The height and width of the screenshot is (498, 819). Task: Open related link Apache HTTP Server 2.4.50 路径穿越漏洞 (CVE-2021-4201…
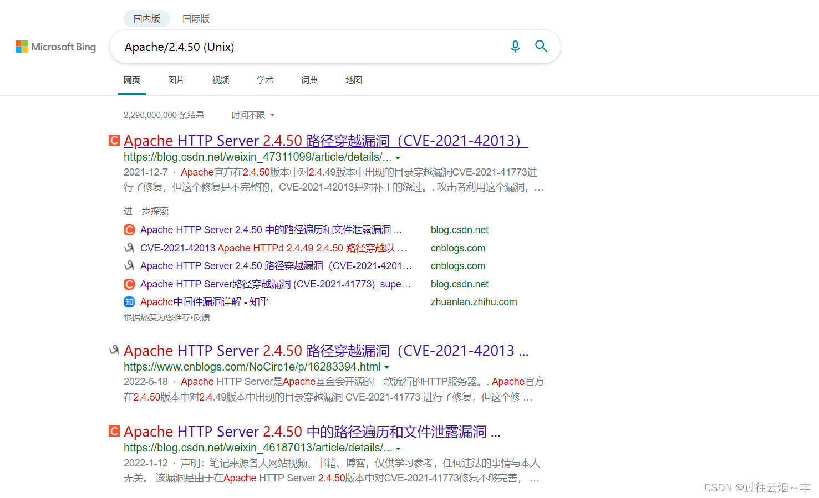tap(276, 266)
